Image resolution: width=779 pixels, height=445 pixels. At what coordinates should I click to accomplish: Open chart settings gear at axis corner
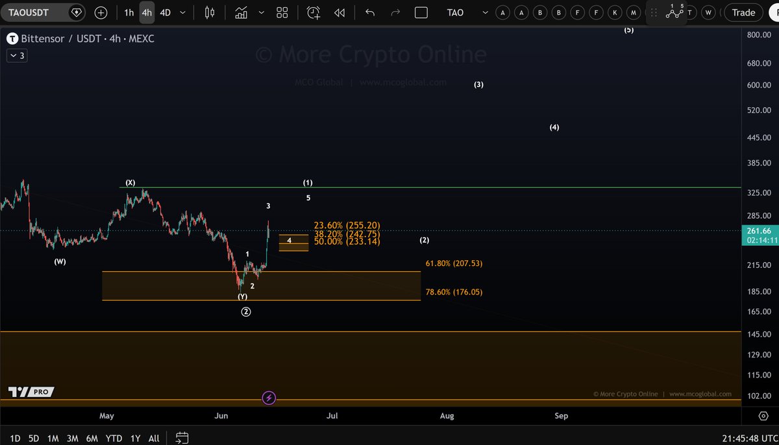pyautogui.click(x=763, y=416)
